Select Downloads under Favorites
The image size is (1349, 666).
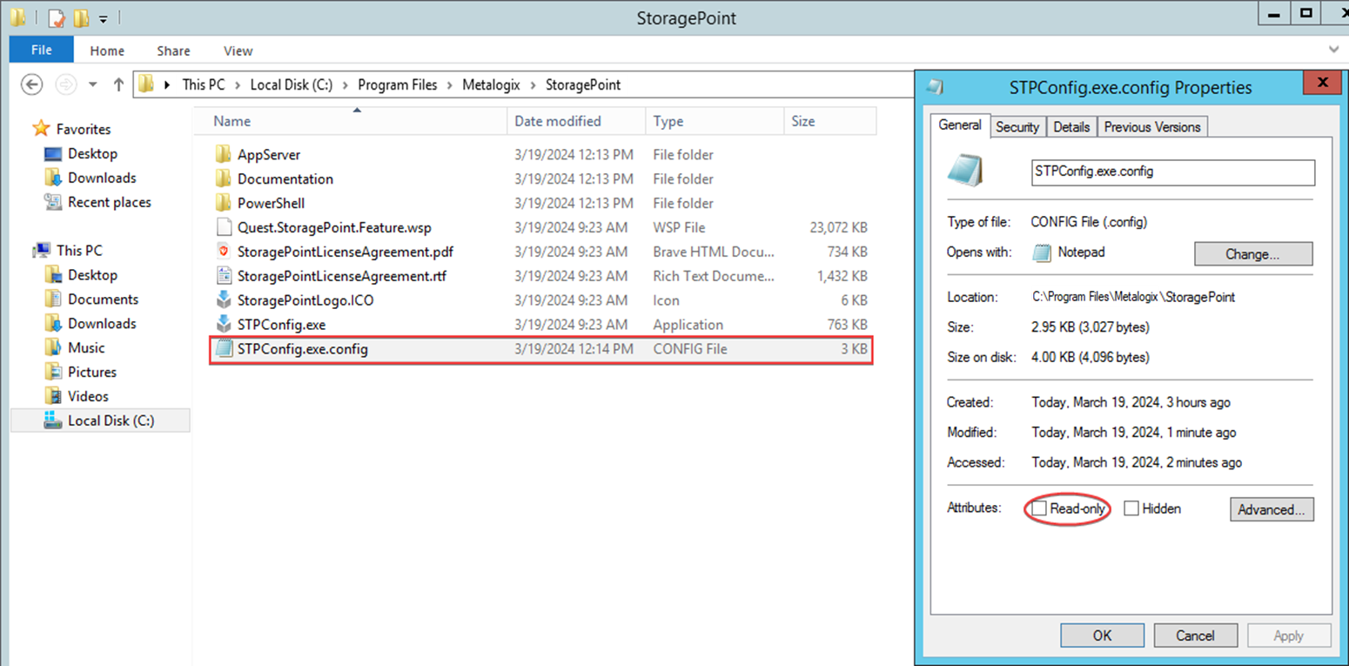pyautogui.click(x=102, y=178)
